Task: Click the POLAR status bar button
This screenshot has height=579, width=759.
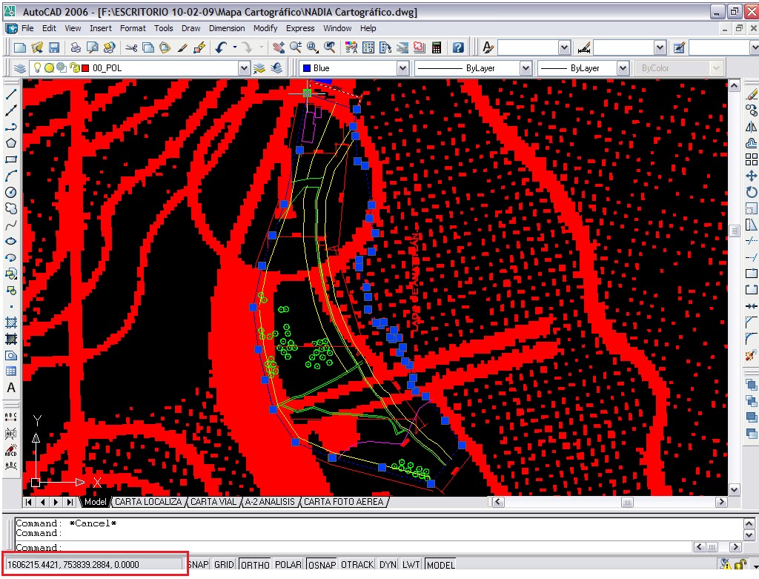Action: [288, 565]
